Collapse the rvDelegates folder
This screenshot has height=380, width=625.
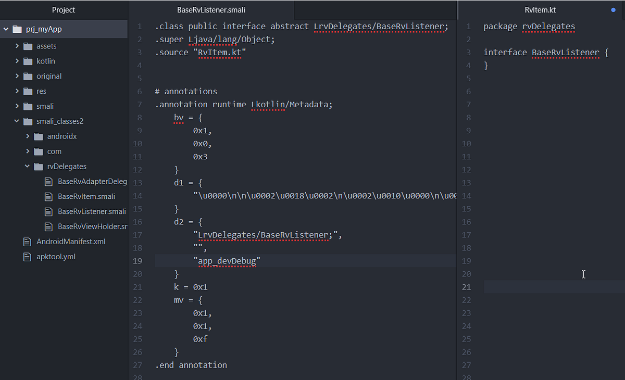(27, 166)
